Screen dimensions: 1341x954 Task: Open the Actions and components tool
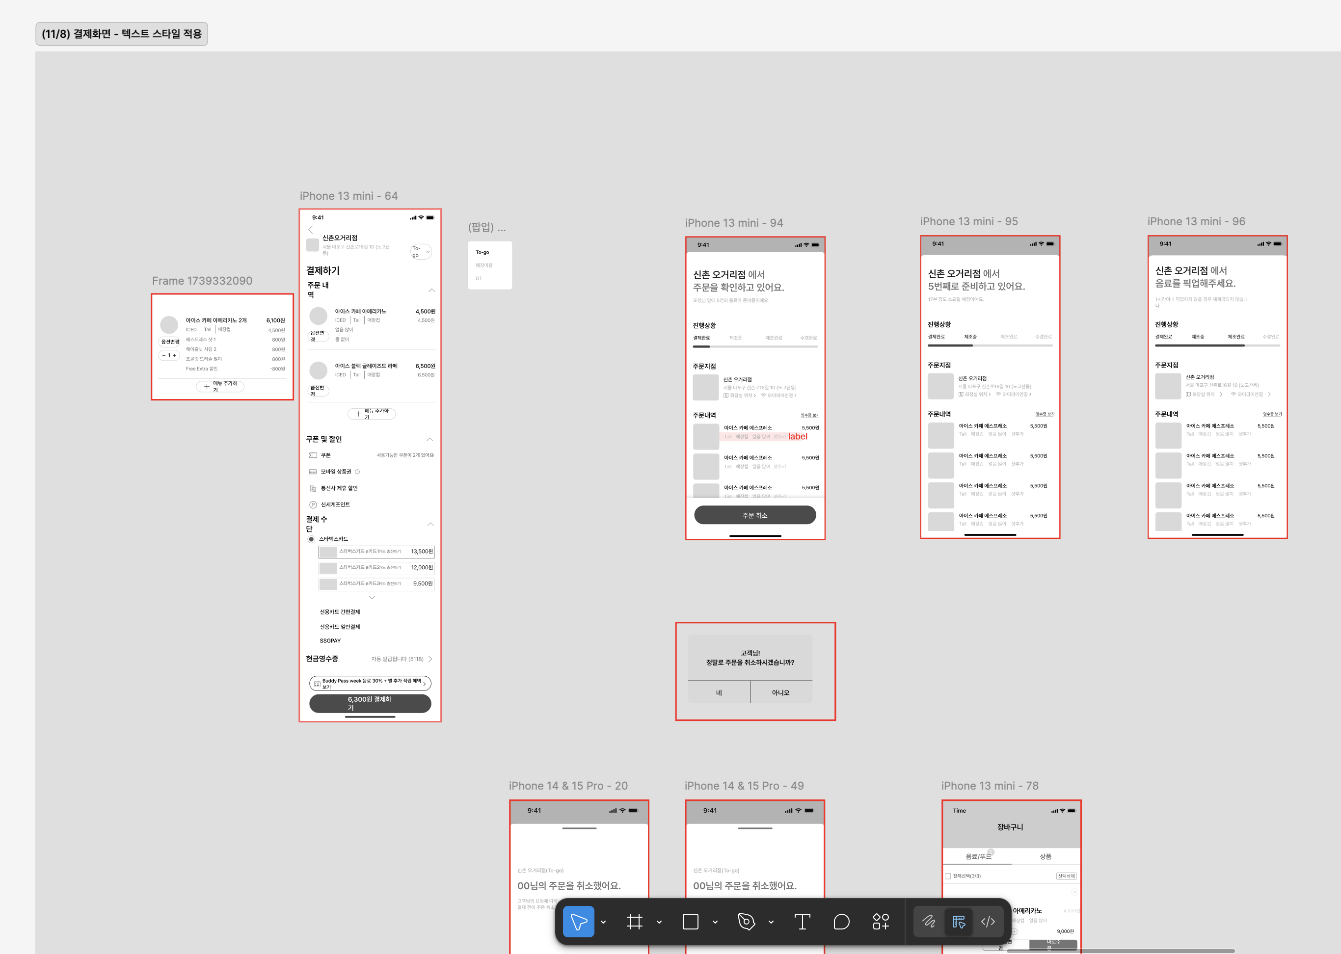[881, 922]
